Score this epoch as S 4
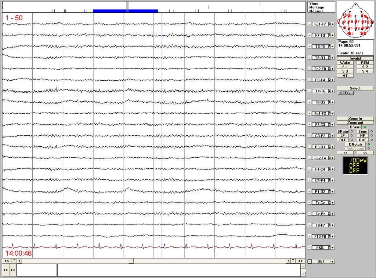 [365, 72]
